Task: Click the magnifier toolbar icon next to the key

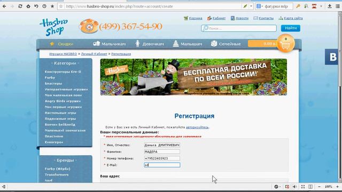Action: point(306,6)
